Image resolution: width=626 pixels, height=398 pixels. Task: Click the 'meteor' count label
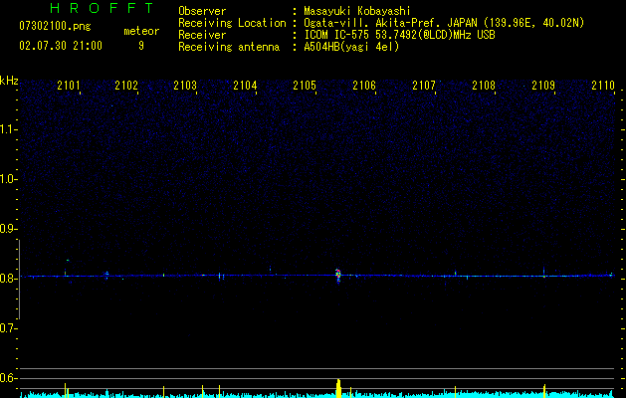141,31
